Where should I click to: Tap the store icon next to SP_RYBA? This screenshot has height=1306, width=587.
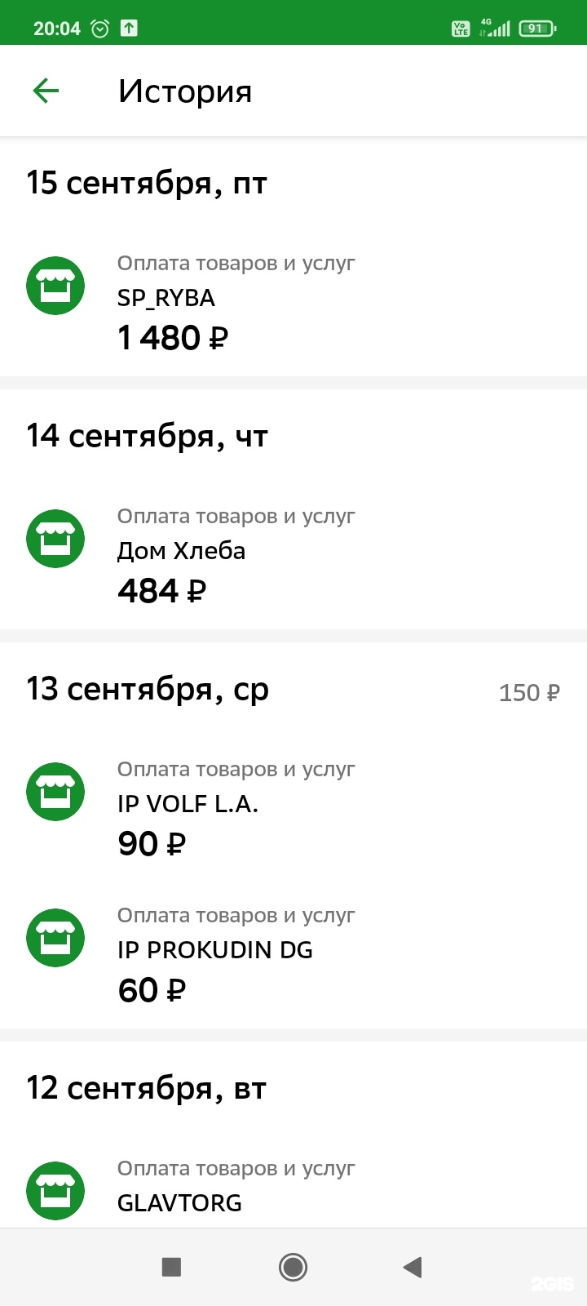coord(55,286)
